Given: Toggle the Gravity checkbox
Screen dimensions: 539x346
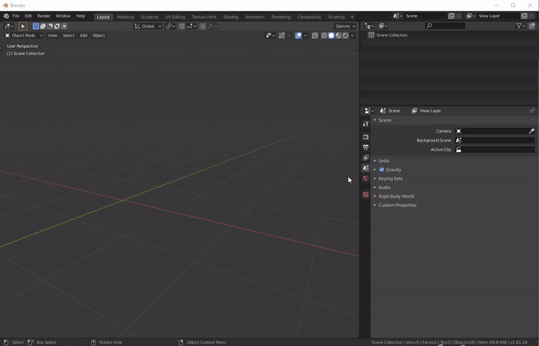Looking at the screenshot, I should 381,170.
